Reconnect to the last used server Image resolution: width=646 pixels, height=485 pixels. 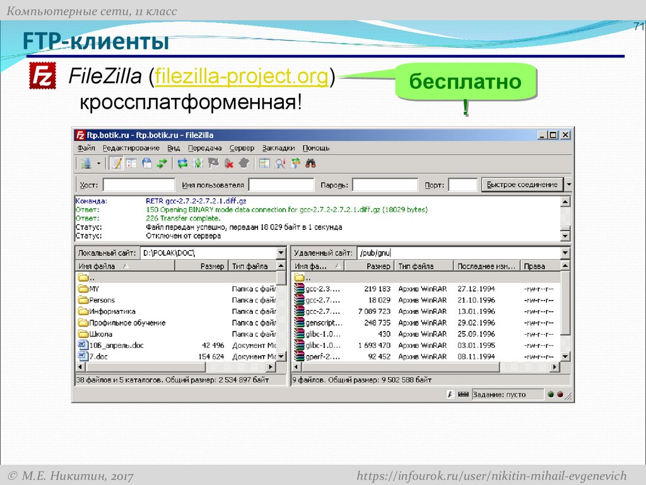click(x=244, y=164)
